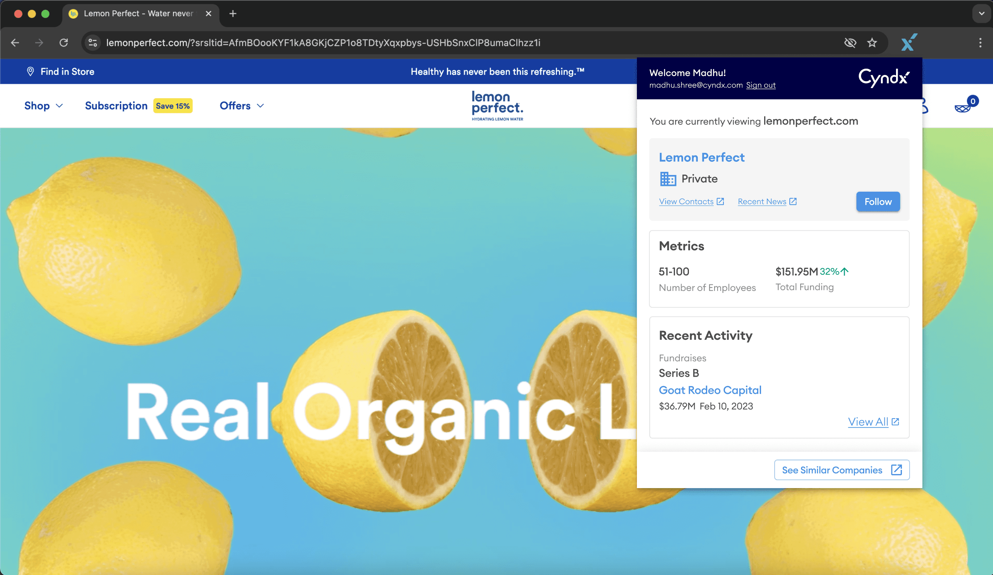This screenshot has height=575, width=993.
Task: Click the Recent Activity section heading
Action: pyautogui.click(x=705, y=335)
